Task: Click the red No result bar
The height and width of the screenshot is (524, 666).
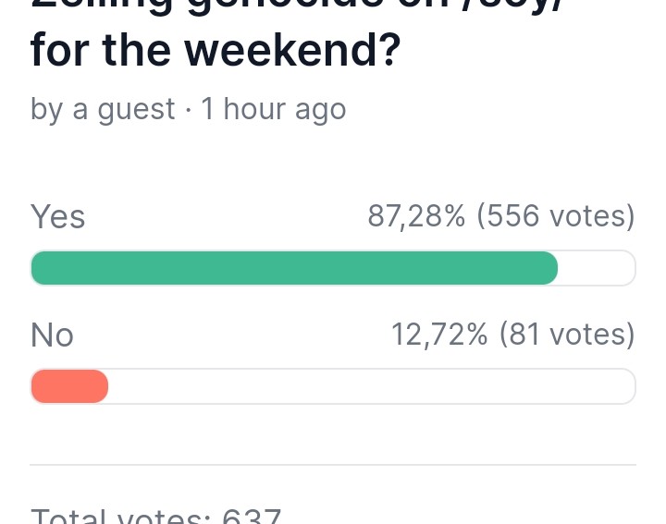Action: (x=69, y=386)
